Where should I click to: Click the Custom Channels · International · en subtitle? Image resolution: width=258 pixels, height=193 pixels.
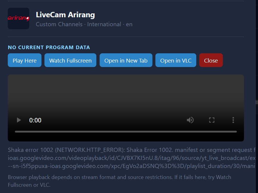coord(84,24)
